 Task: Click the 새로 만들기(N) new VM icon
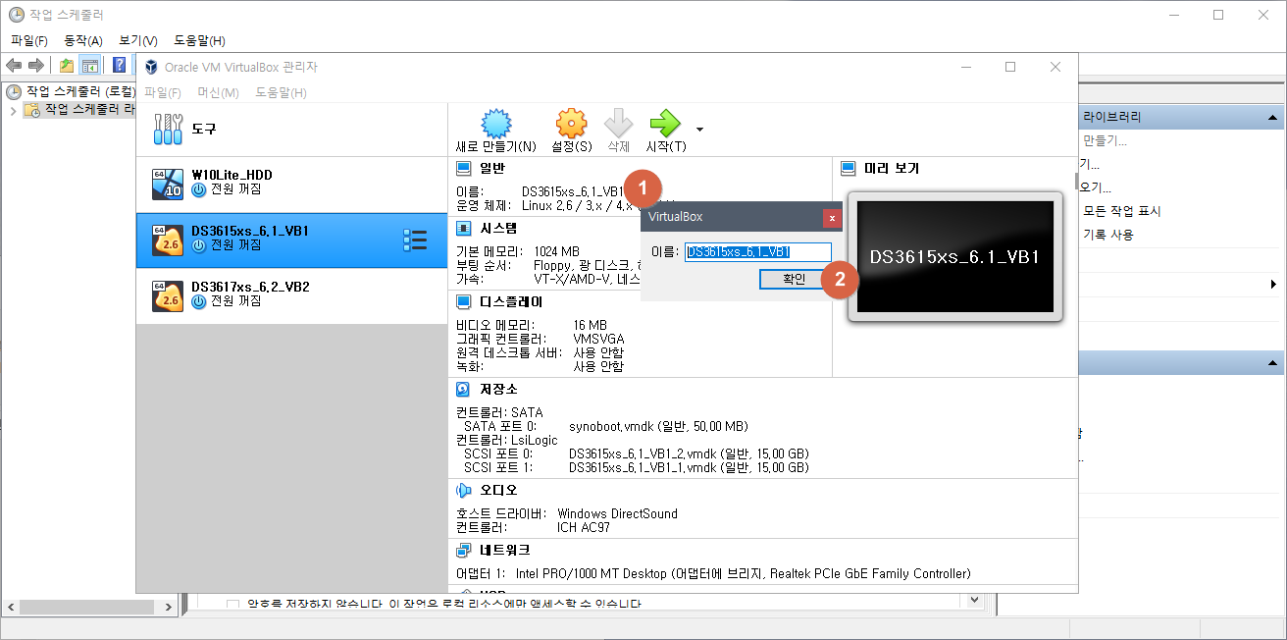(496, 124)
